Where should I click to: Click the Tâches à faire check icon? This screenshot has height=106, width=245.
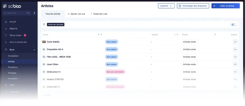pyautogui.click(x=6, y=35)
